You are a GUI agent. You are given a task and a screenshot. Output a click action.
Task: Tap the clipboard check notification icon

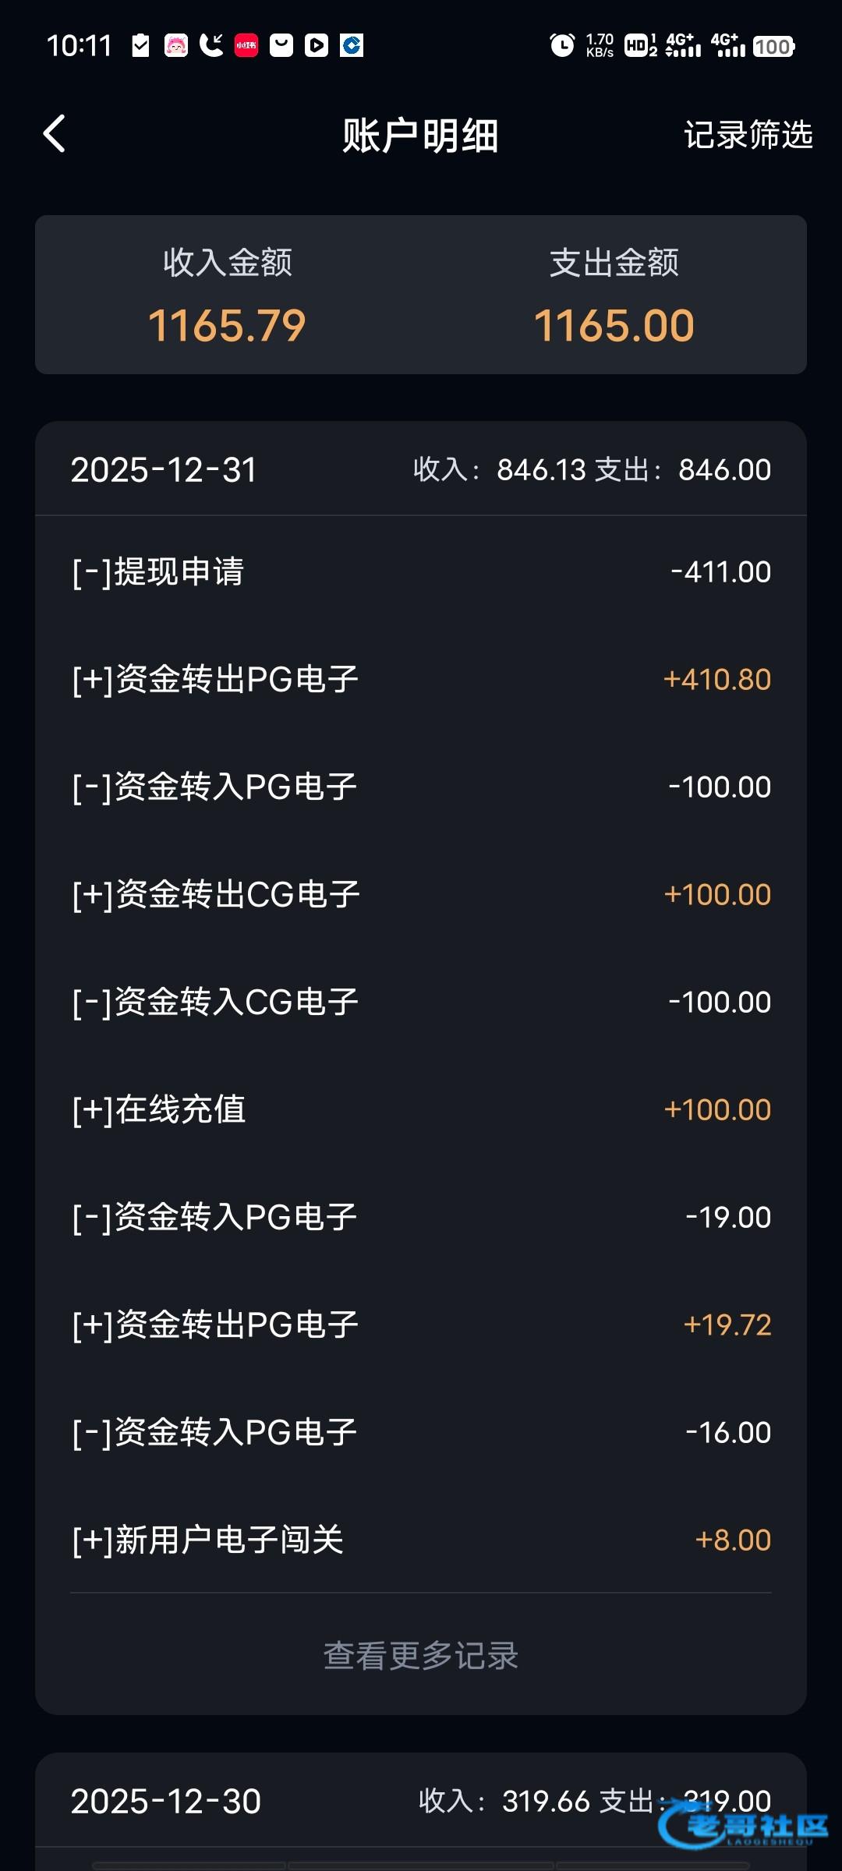click(141, 45)
